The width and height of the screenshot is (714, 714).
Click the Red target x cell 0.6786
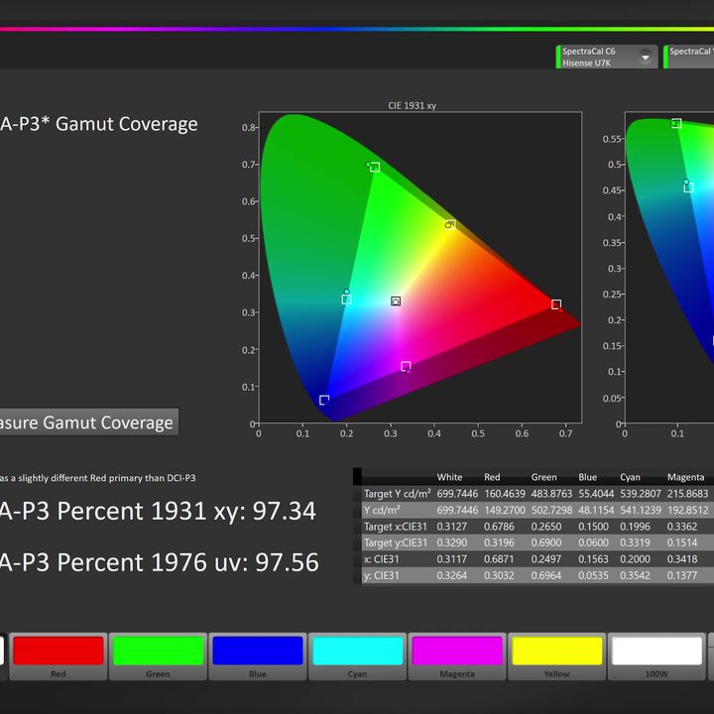pyautogui.click(x=499, y=527)
